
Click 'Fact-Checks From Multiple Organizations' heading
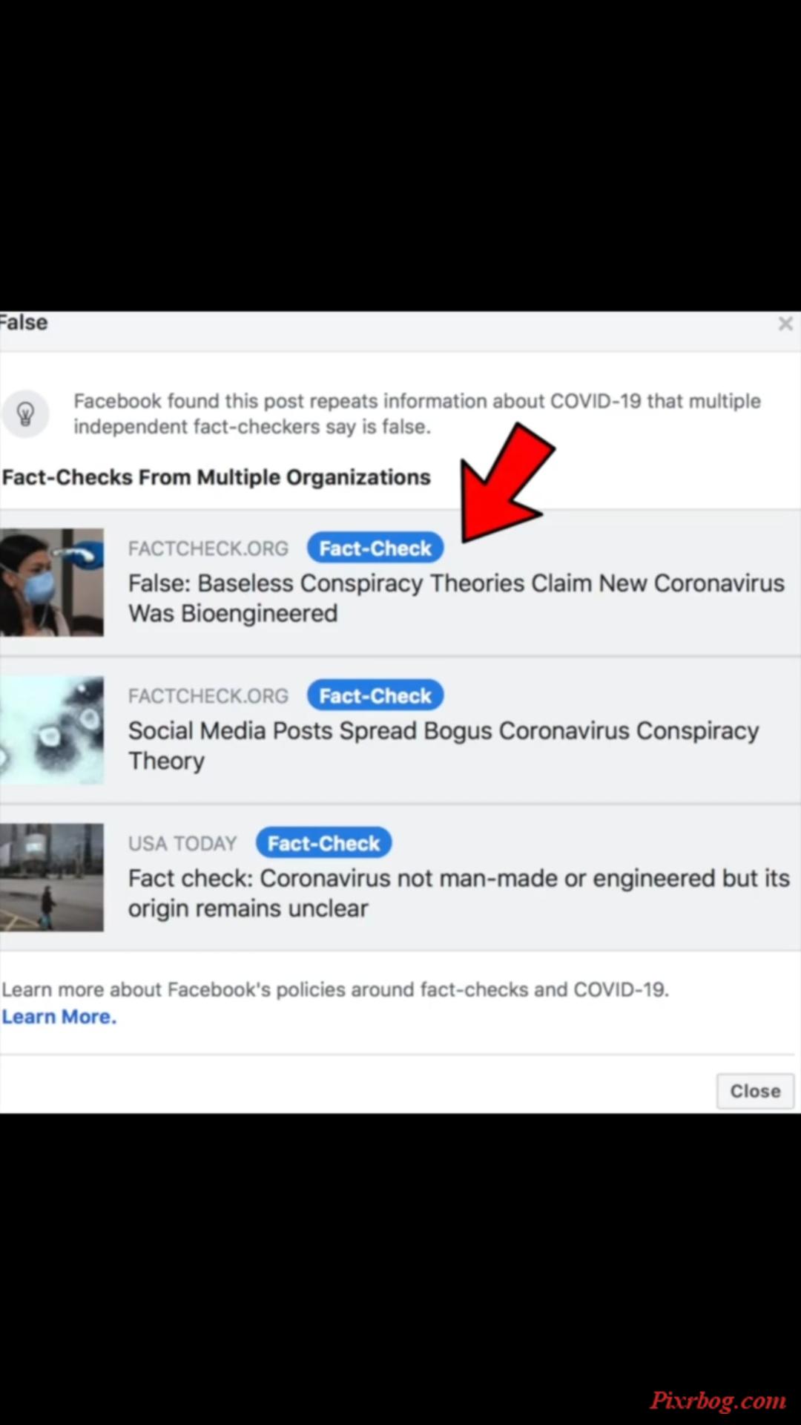pos(216,477)
